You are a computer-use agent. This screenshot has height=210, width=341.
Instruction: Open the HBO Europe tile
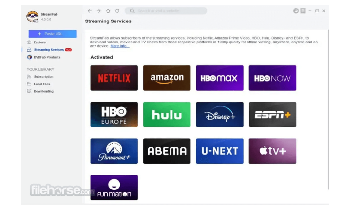click(x=114, y=114)
